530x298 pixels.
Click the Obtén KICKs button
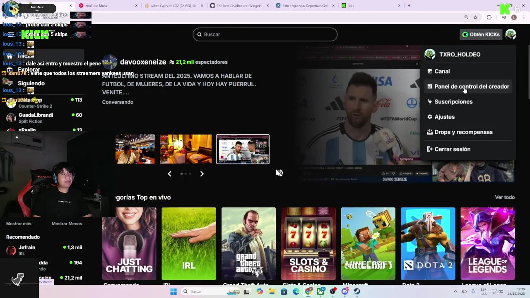click(x=481, y=34)
